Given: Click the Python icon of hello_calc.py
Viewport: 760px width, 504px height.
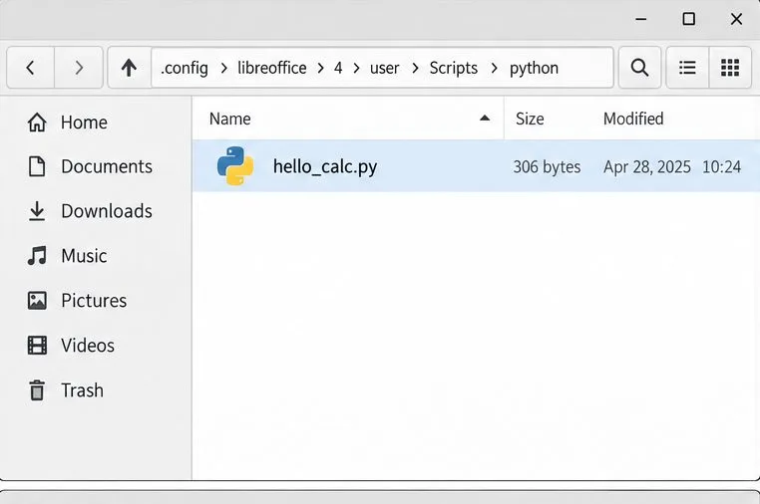Looking at the screenshot, I should tap(235, 166).
